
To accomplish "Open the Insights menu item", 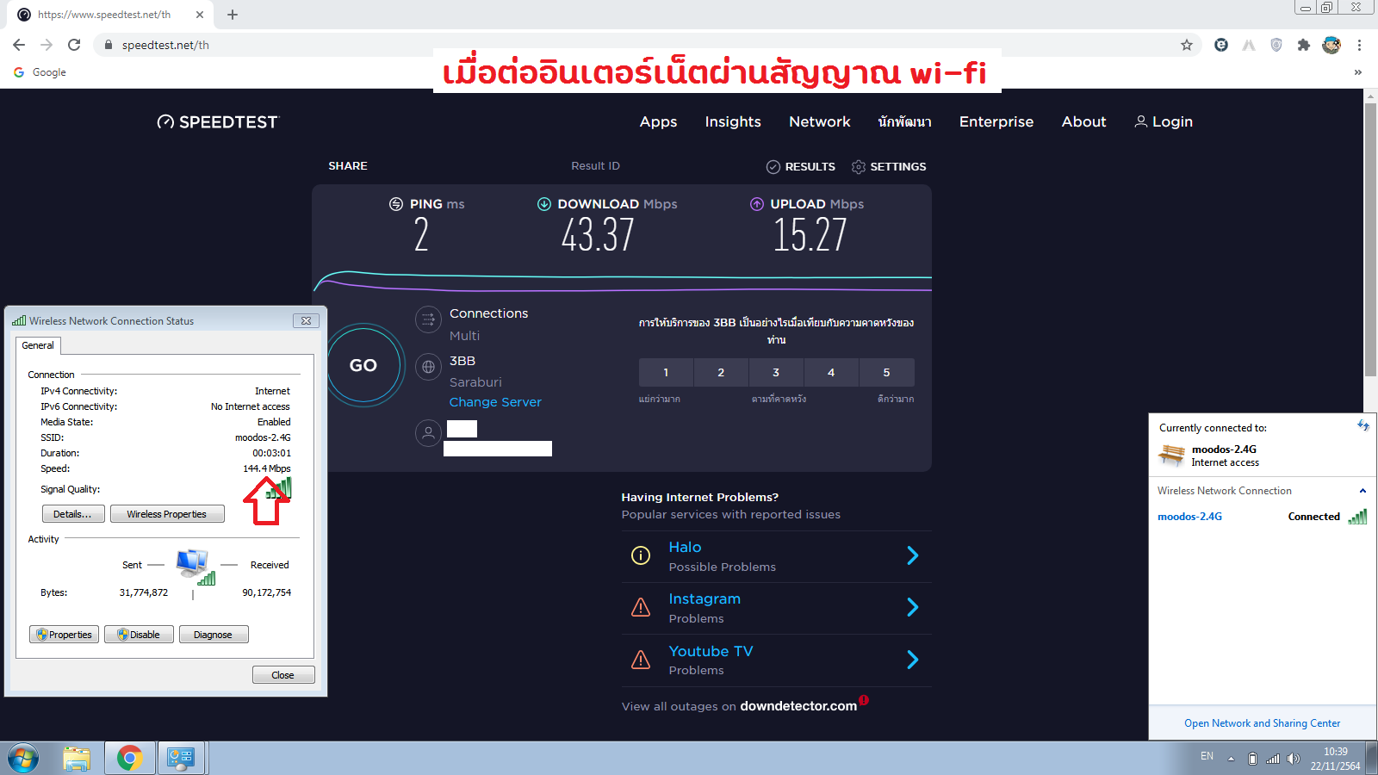I will [733, 122].
